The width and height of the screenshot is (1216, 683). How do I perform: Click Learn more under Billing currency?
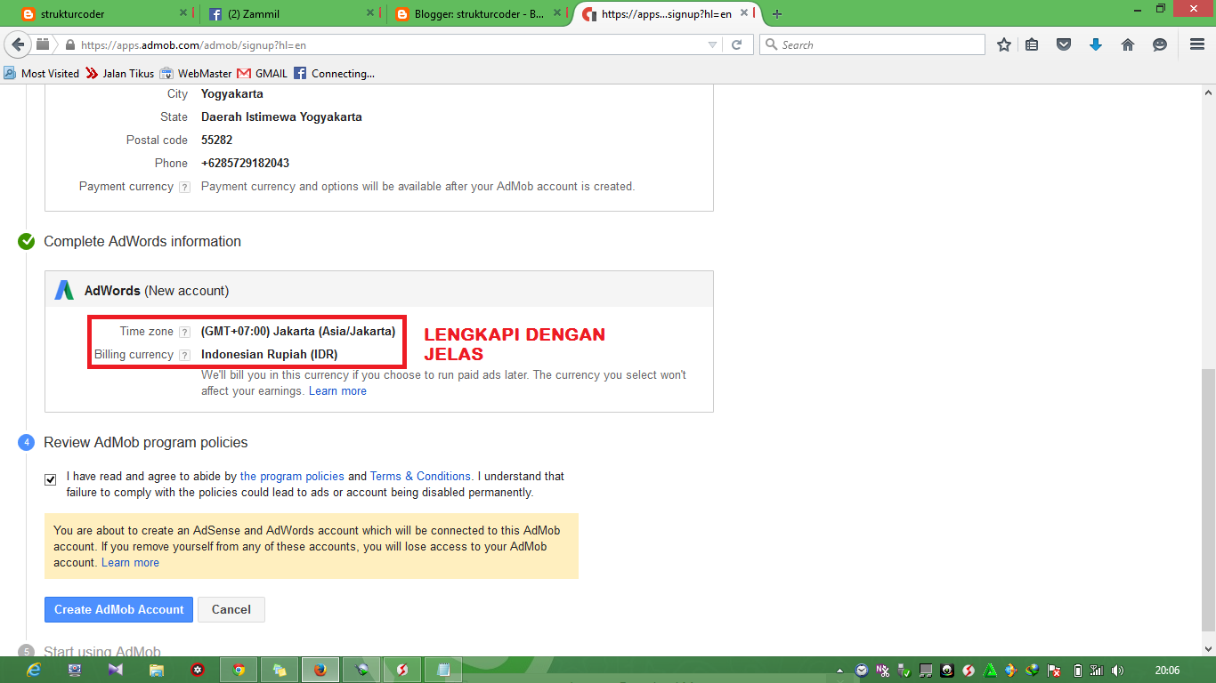[337, 391]
